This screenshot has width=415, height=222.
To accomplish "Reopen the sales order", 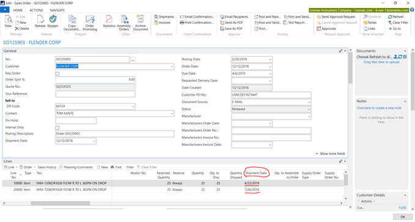I will tap(53, 21).
